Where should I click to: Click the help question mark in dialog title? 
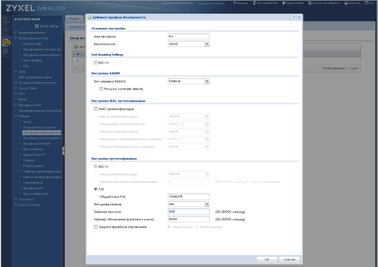pos(294,17)
